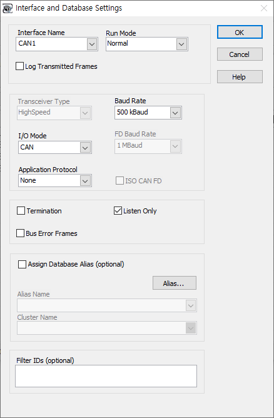
Task: Open the Baud Rate dropdown arrow
Action: pyautogui.click(x=175, y=113)
